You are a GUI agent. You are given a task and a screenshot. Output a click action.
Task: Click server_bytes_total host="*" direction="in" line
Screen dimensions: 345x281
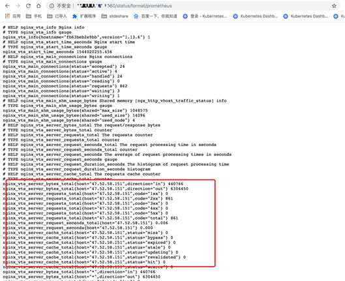click(x=79, y=272)
